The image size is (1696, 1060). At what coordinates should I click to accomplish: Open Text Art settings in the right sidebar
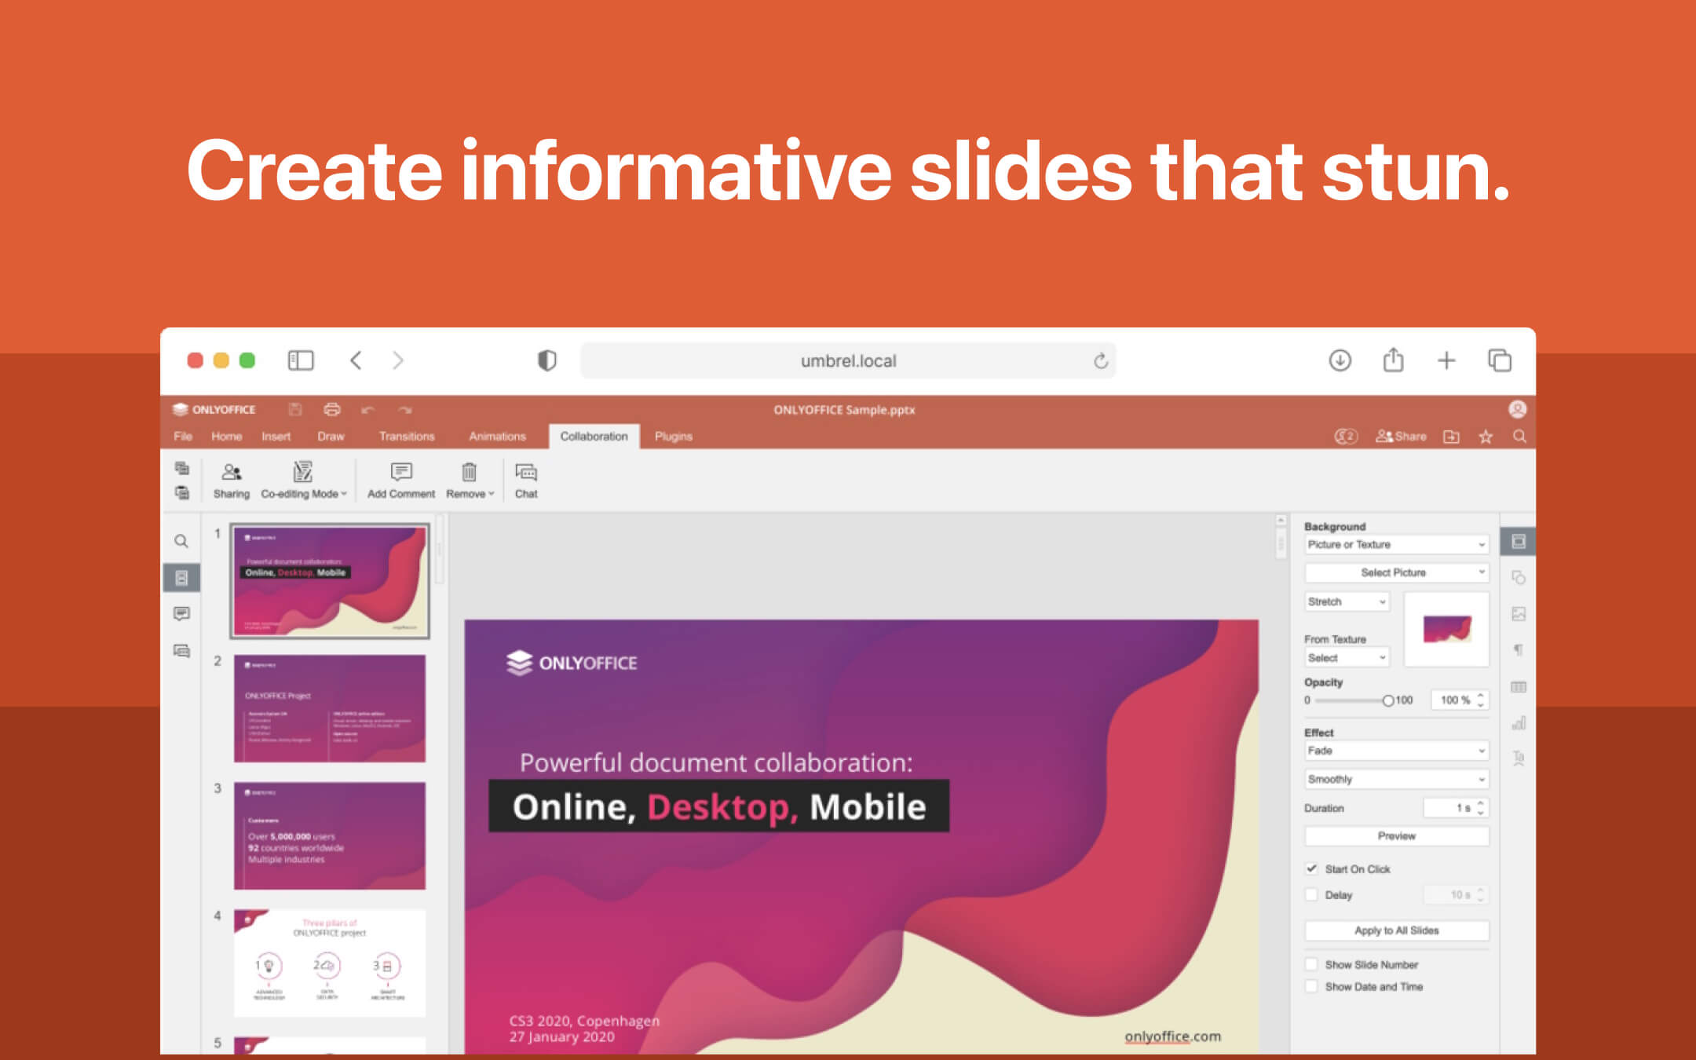point(1519,755)
